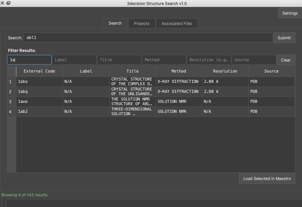302x207 pixels.
Task: Select Label N/A cell in 1abo row
Action: coord(86,82)
